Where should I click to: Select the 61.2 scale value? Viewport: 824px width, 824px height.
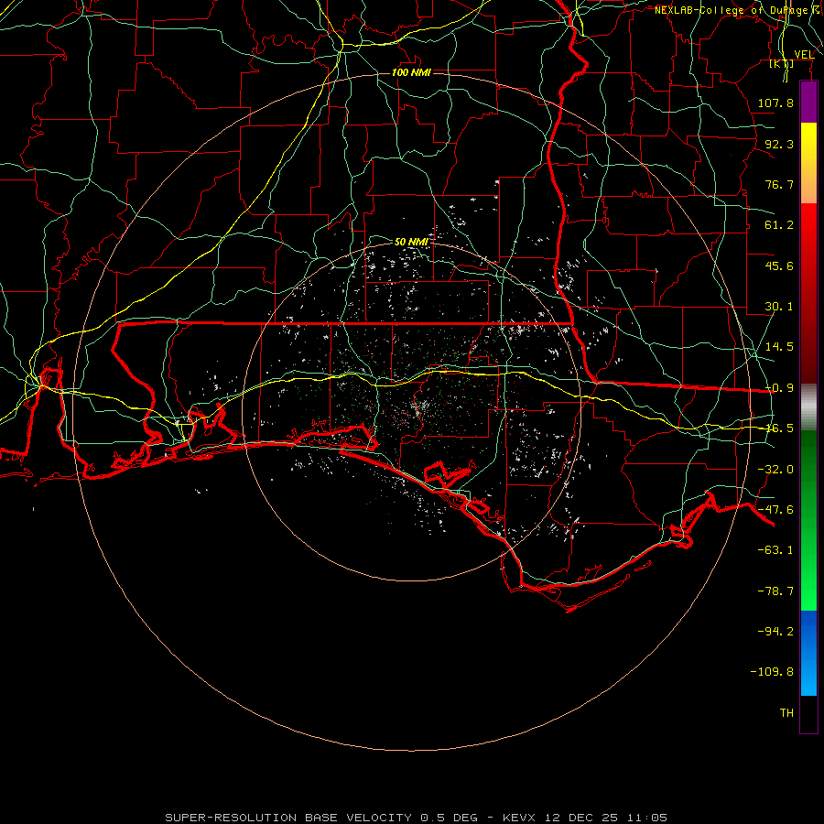click(778, 225)
